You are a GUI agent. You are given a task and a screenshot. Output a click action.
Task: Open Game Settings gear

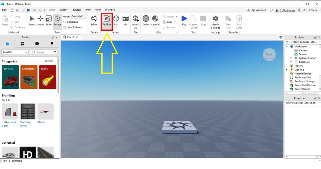(x=216, y=21)
